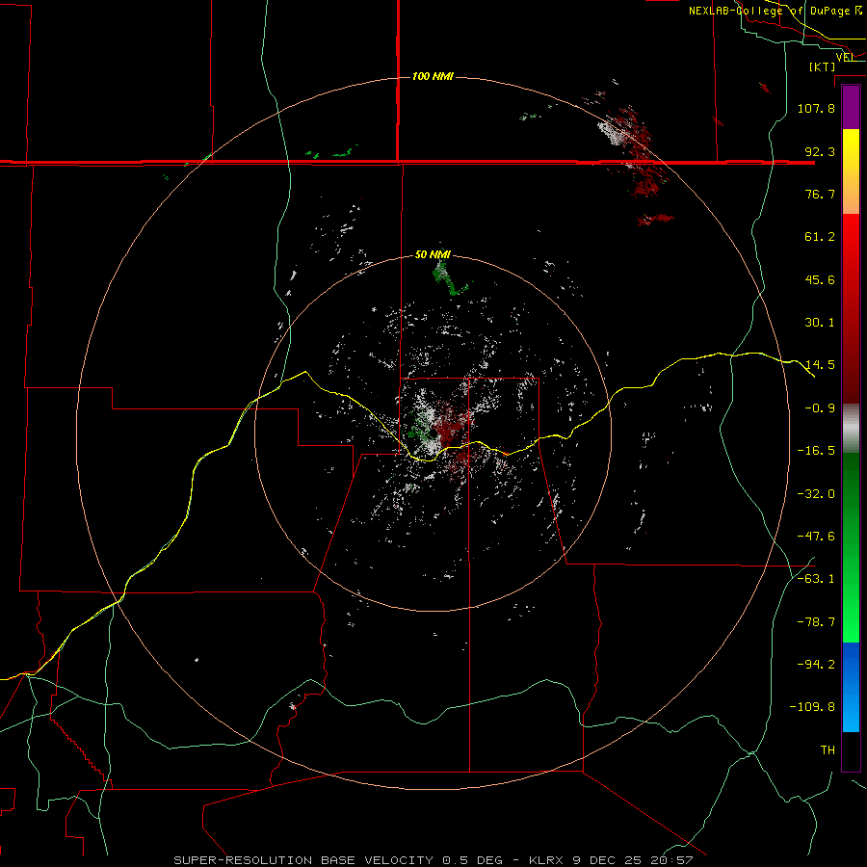The width and height of the screenshot is (867, 867).
Task: Click the -47.6 velocity scale value
Action: [x=816, y=537]
